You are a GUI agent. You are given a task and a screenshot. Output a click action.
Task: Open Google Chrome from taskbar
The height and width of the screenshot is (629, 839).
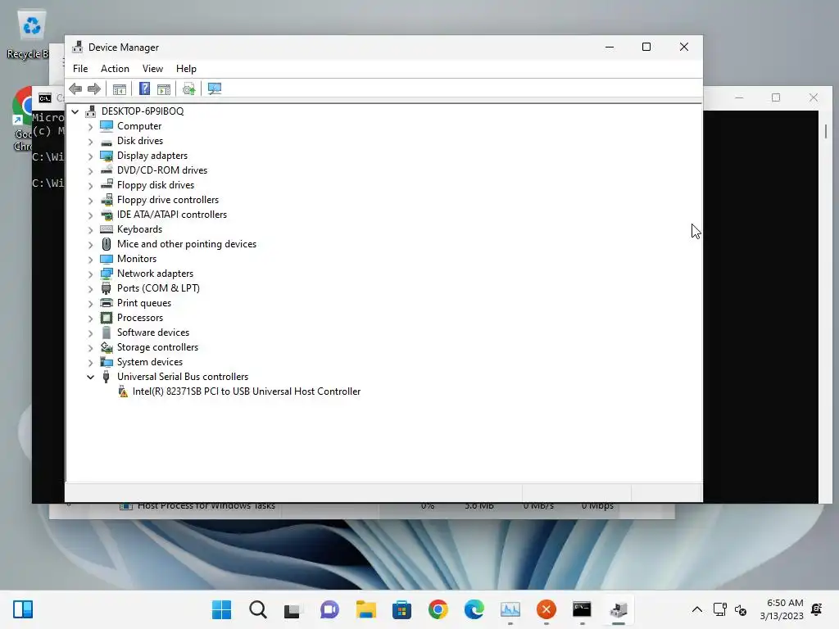tap(438, 609)
